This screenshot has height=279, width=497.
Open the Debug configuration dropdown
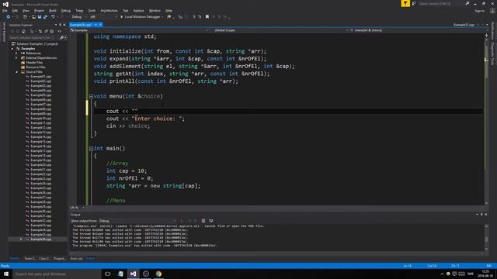[79, 17]
